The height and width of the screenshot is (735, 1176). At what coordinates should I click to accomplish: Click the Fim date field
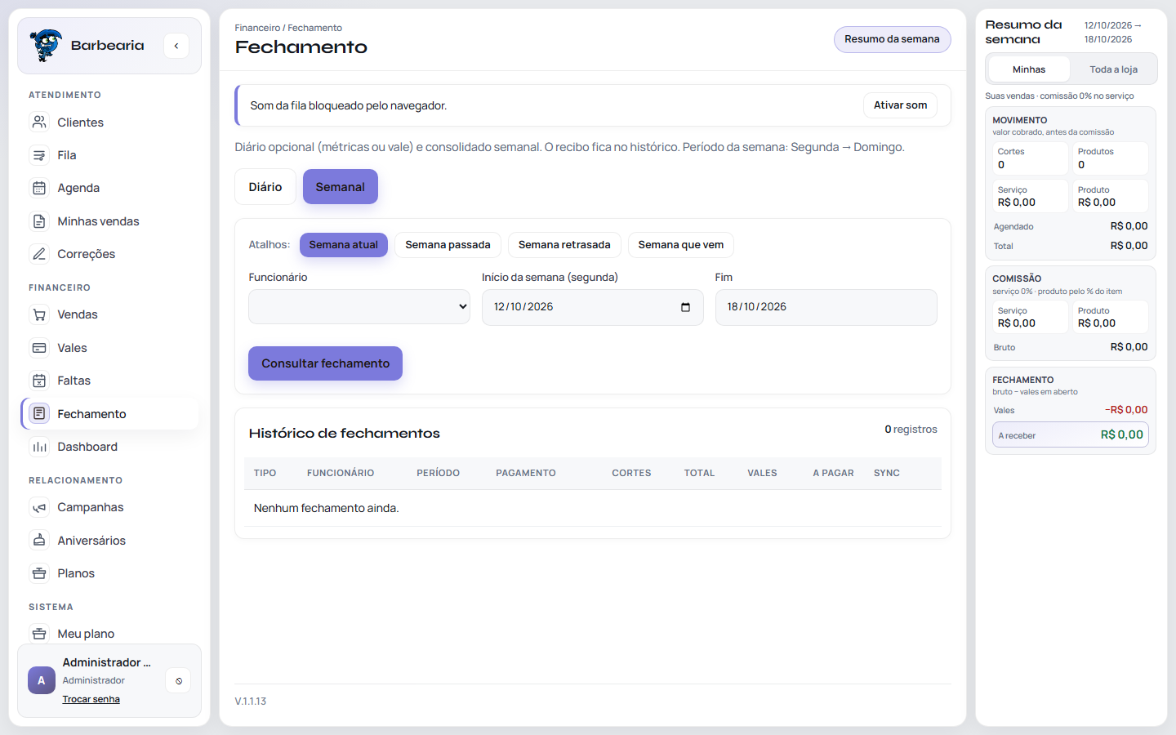pyautogui.click(x=826, y=307)
